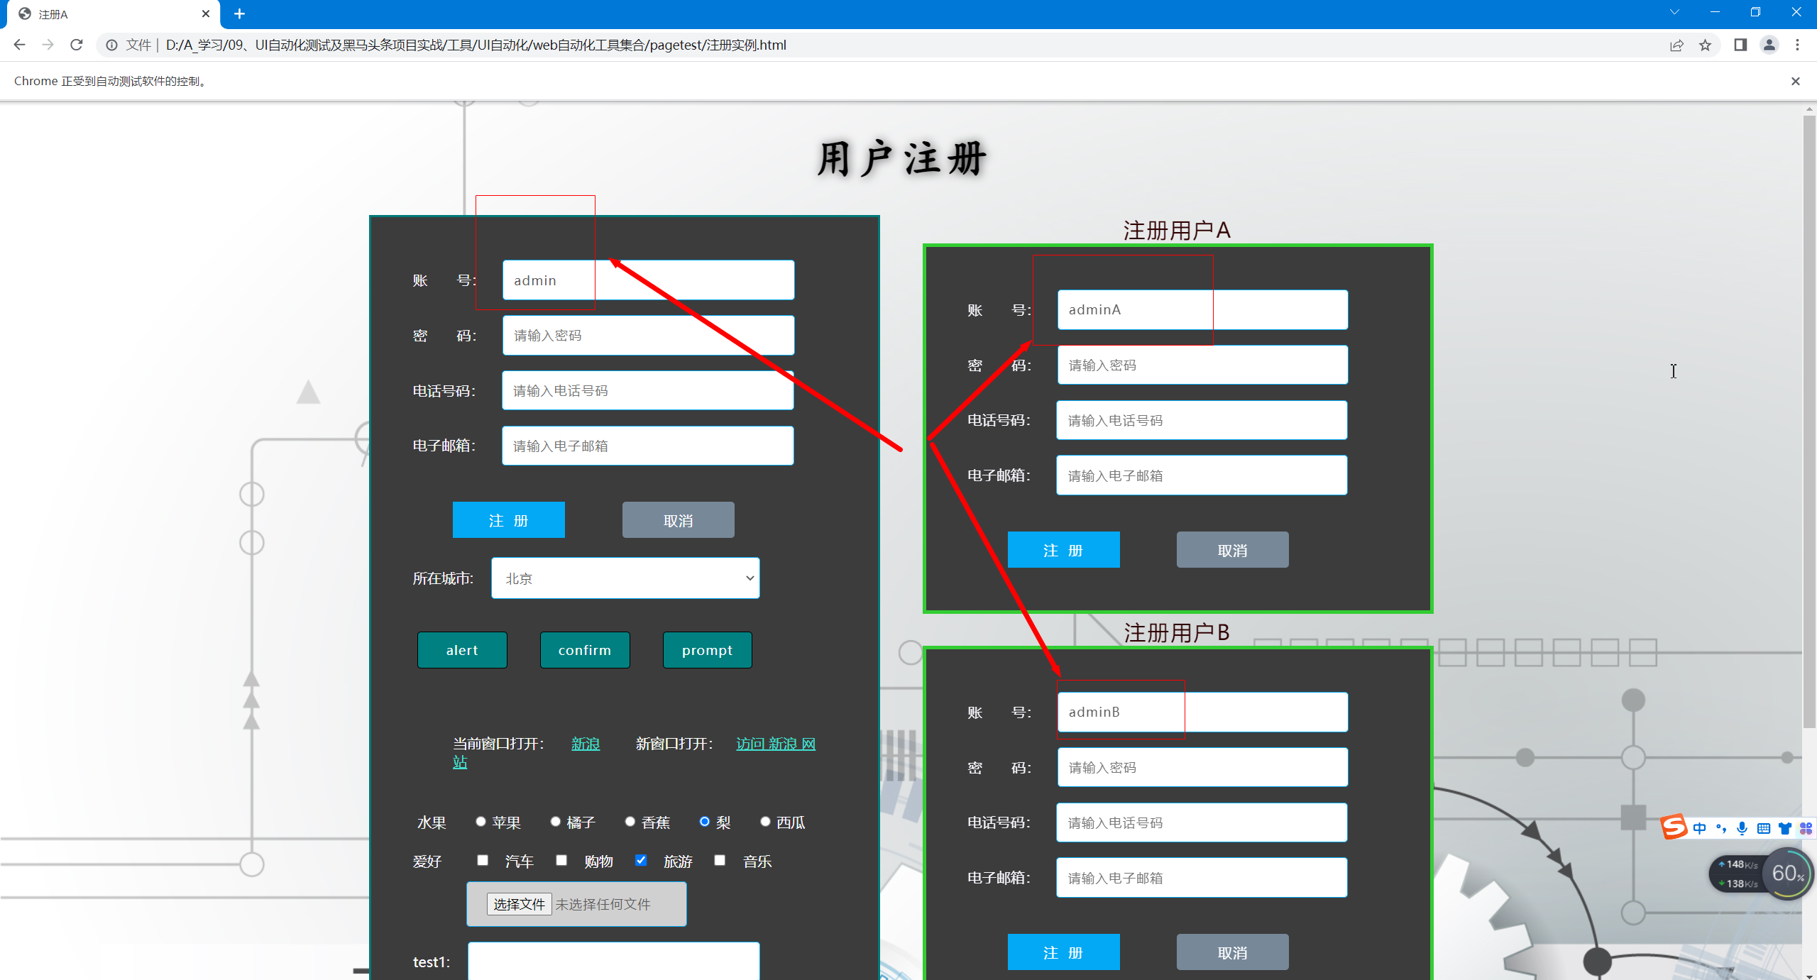Viewport: 1817px width, 980px height.
Task: Open Chrome three-dot menu
Action: [1797, 45]
